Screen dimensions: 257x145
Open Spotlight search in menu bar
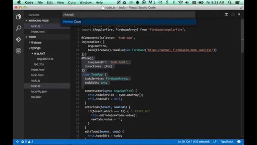coord(230,3)
